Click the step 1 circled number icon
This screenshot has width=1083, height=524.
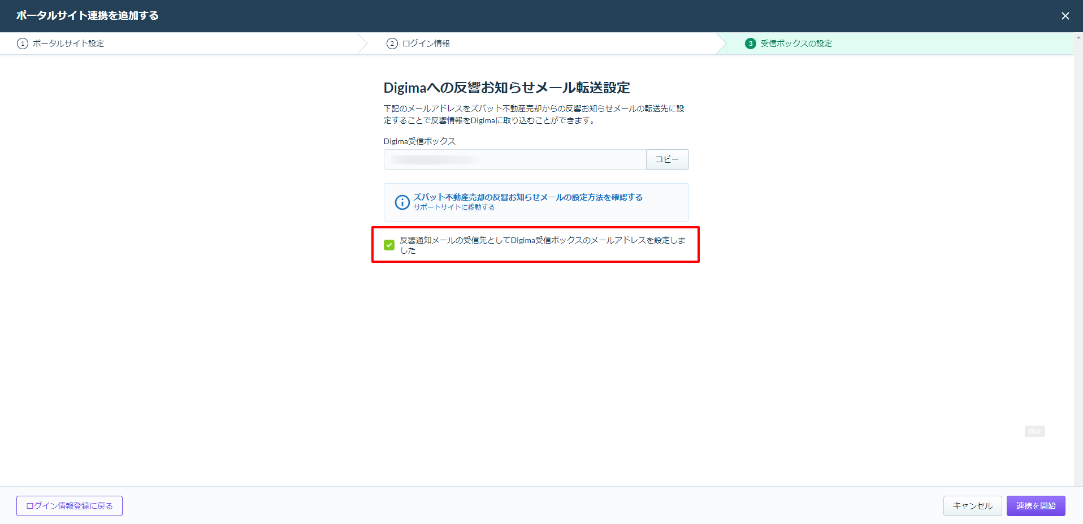pyautogui.click(x=23, y=44)
